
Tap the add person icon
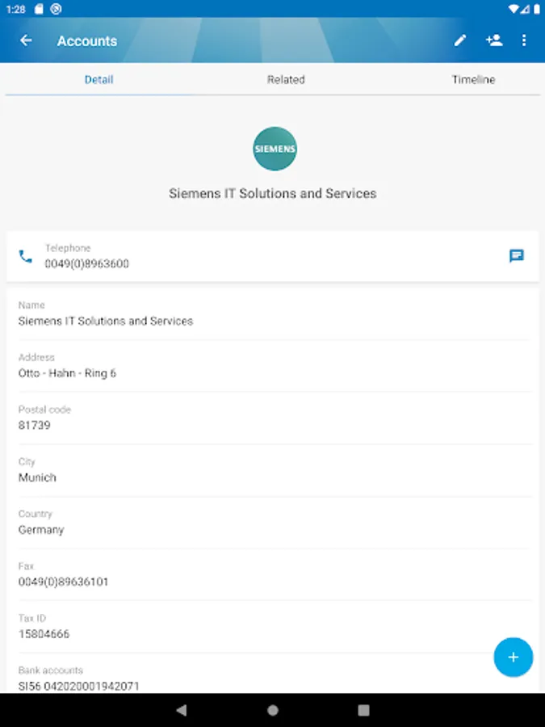click(494, 40)
